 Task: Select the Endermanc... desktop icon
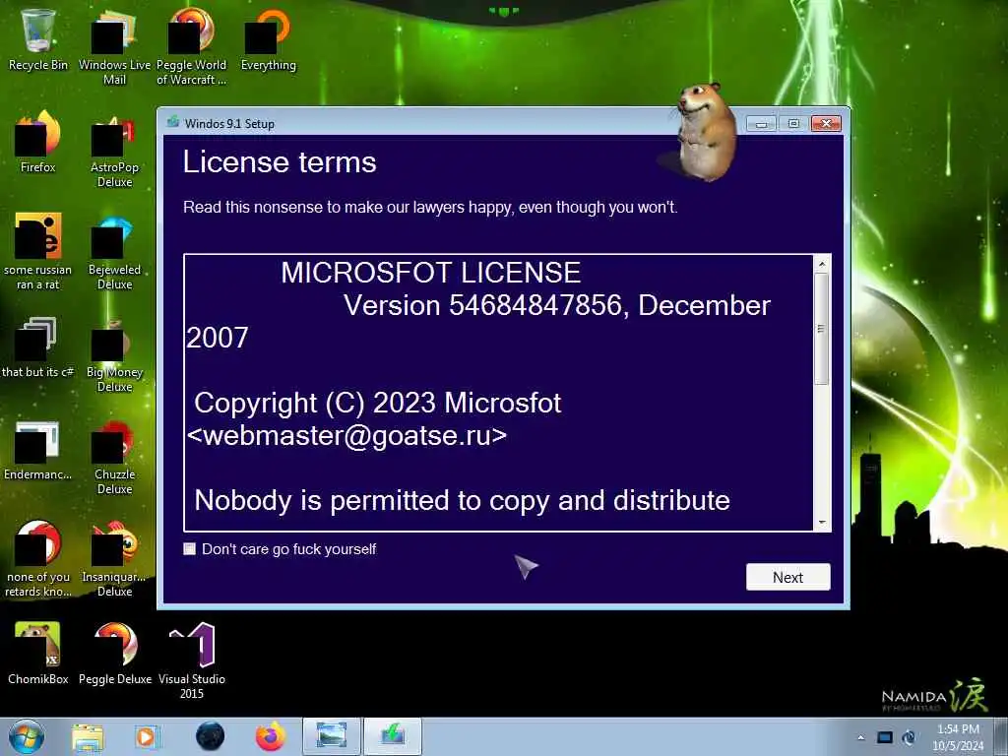[38, 450]
